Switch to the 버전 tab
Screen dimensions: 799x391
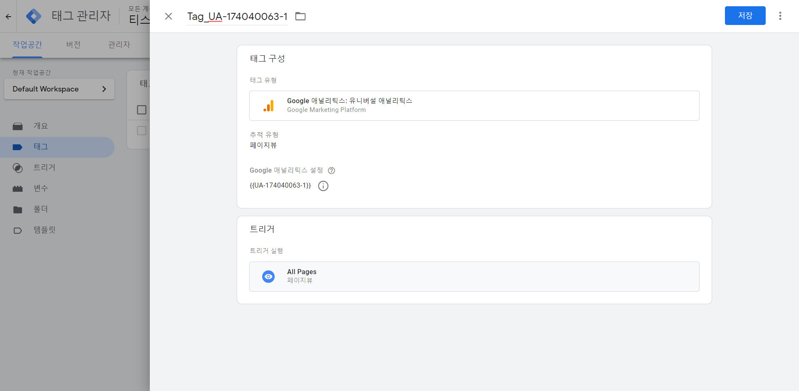[74, 45]
